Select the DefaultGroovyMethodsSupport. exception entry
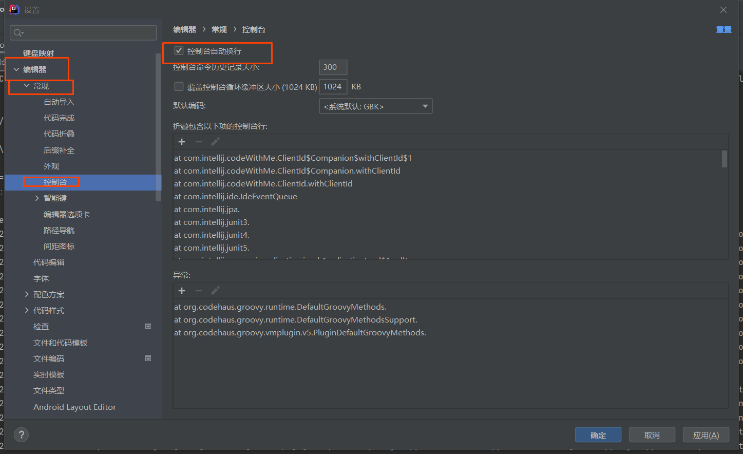The width and height of the screenshot is (743, 454). pos(296,319)
